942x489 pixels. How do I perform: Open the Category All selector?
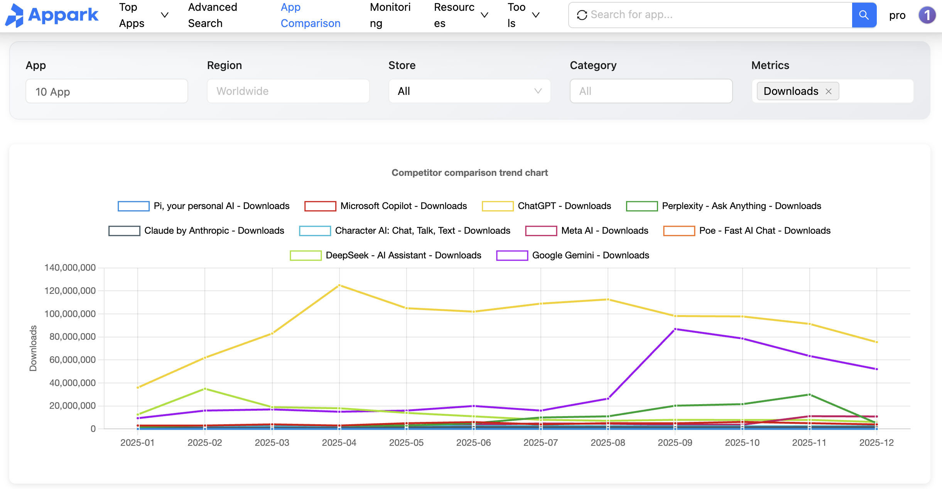pos(651,91)
